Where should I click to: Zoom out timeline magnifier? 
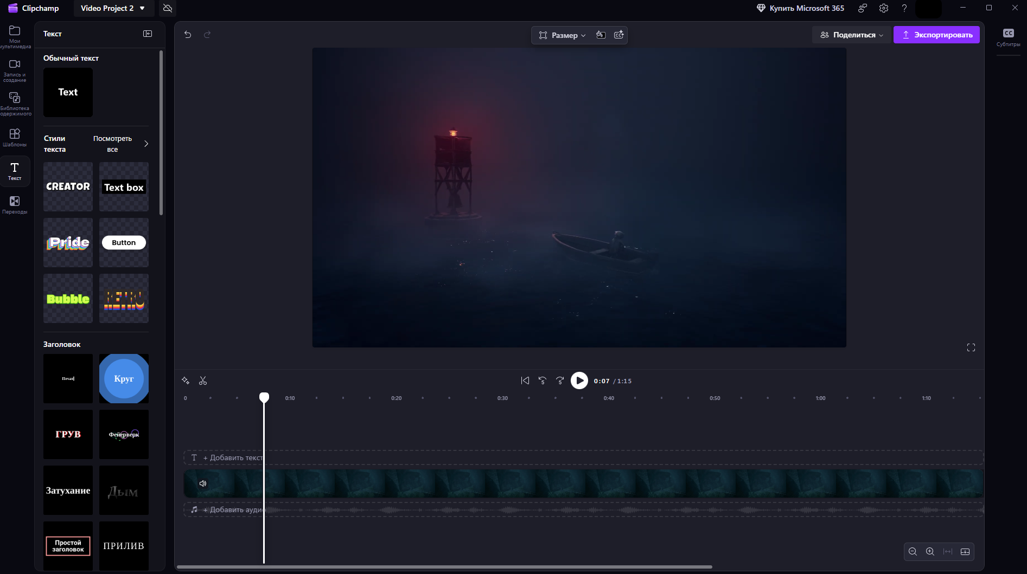(x=913, y=551)
